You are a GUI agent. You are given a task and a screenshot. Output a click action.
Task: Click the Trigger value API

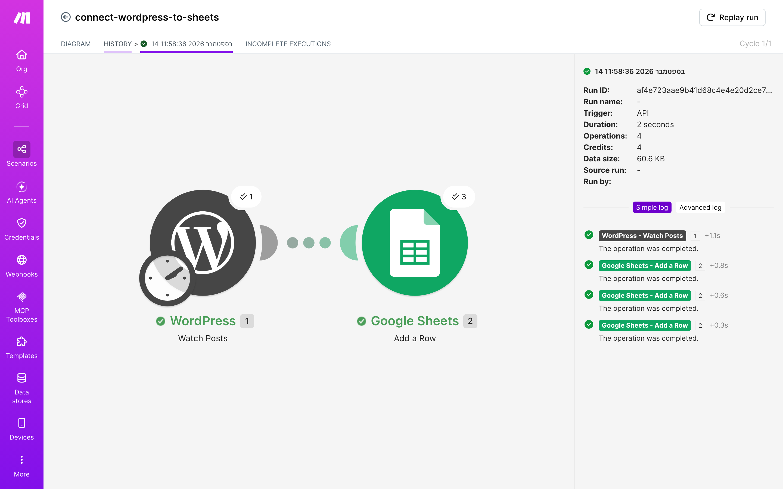[x=643, y=113]
